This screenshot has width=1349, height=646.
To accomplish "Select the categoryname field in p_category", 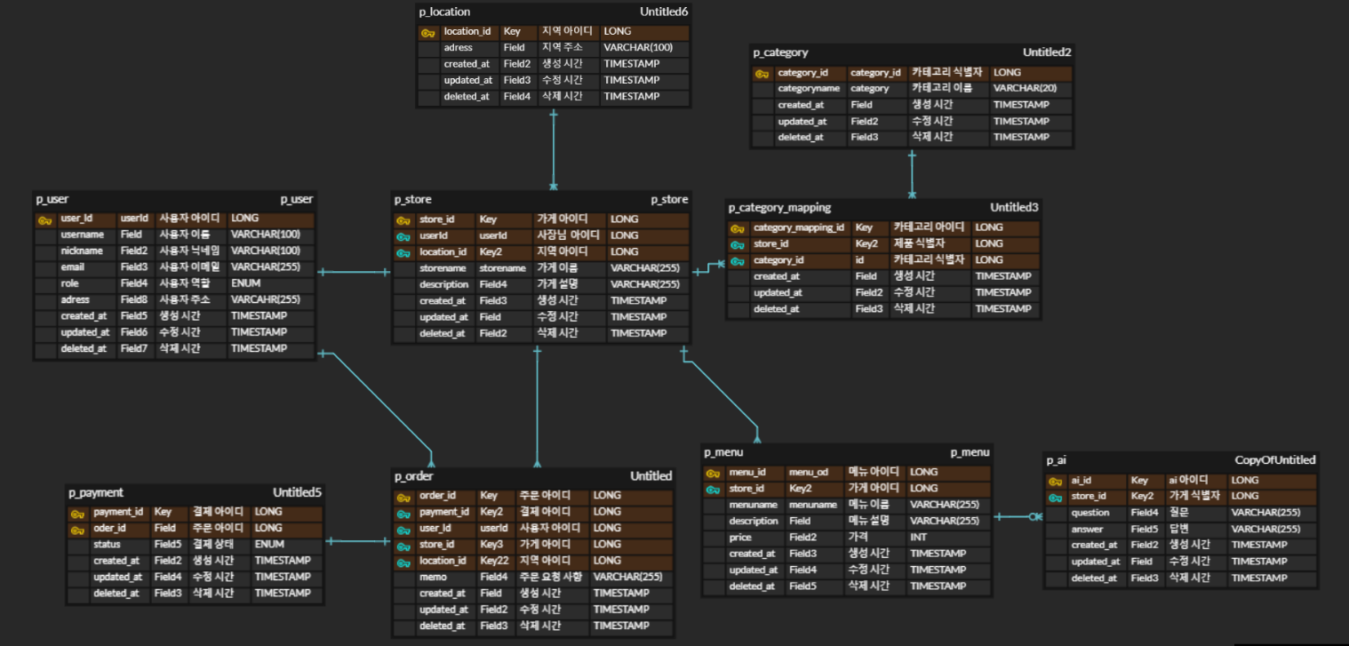I will [809, 89].
